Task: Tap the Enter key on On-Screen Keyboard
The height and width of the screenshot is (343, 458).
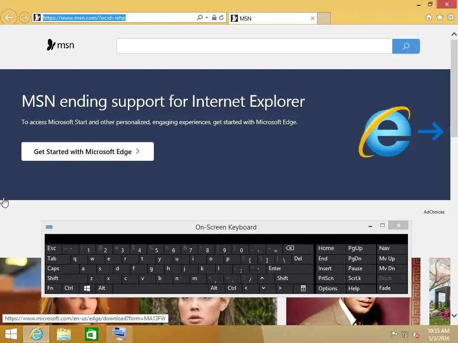Action: click(x=289, y=268)
